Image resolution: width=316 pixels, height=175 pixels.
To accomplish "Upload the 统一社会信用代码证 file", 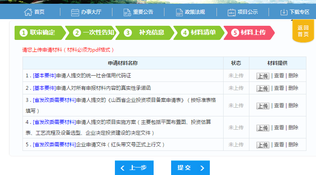I will tap(263, 76).
